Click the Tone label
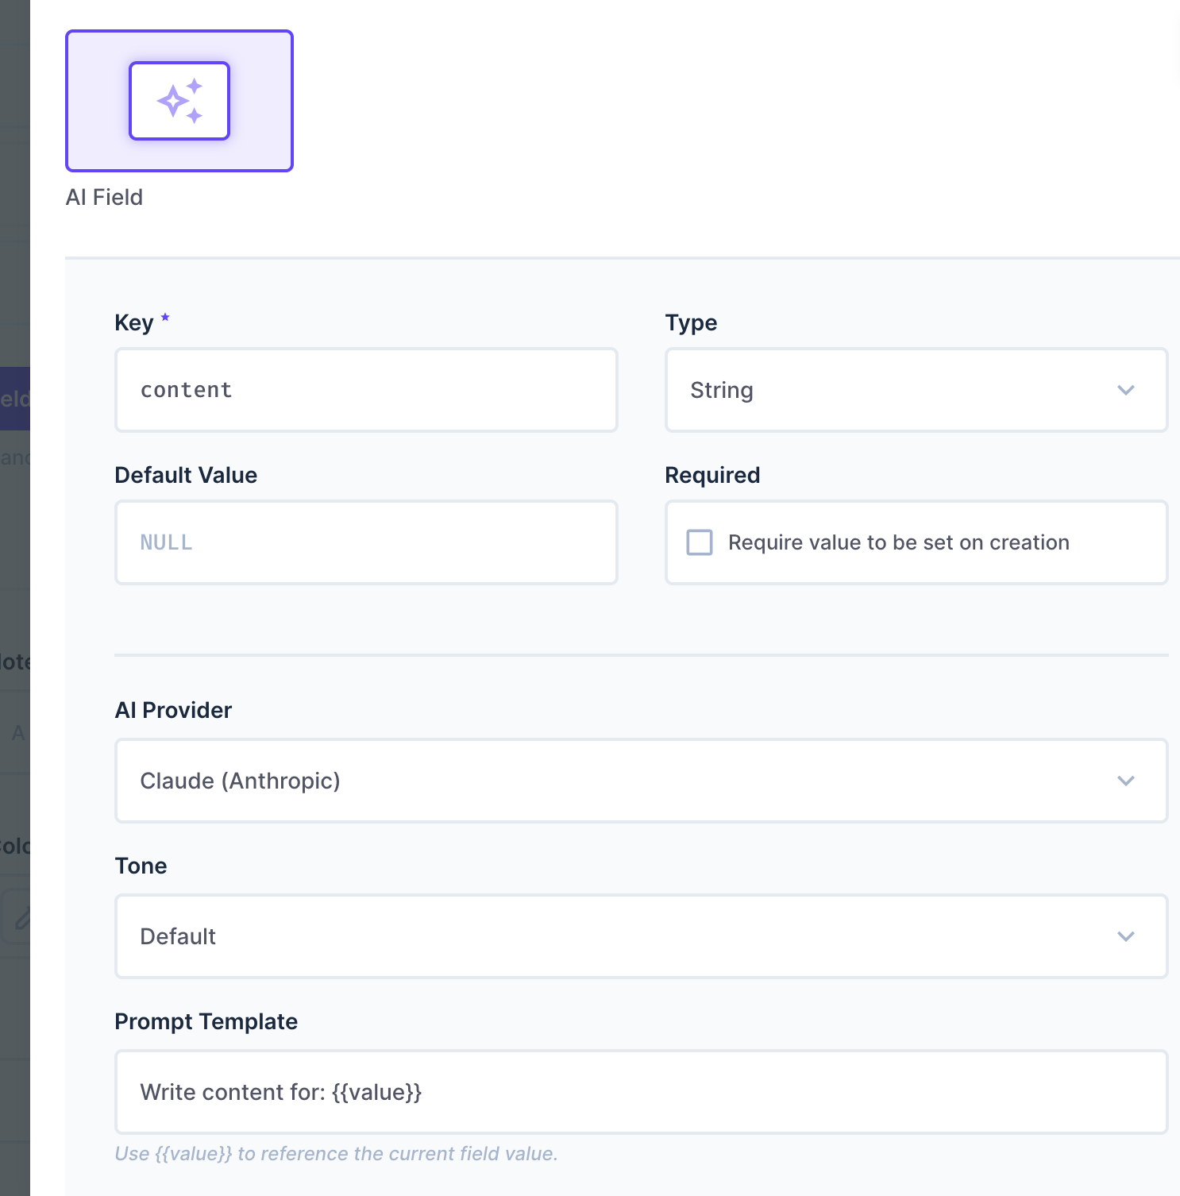 (x=141, y=866)
